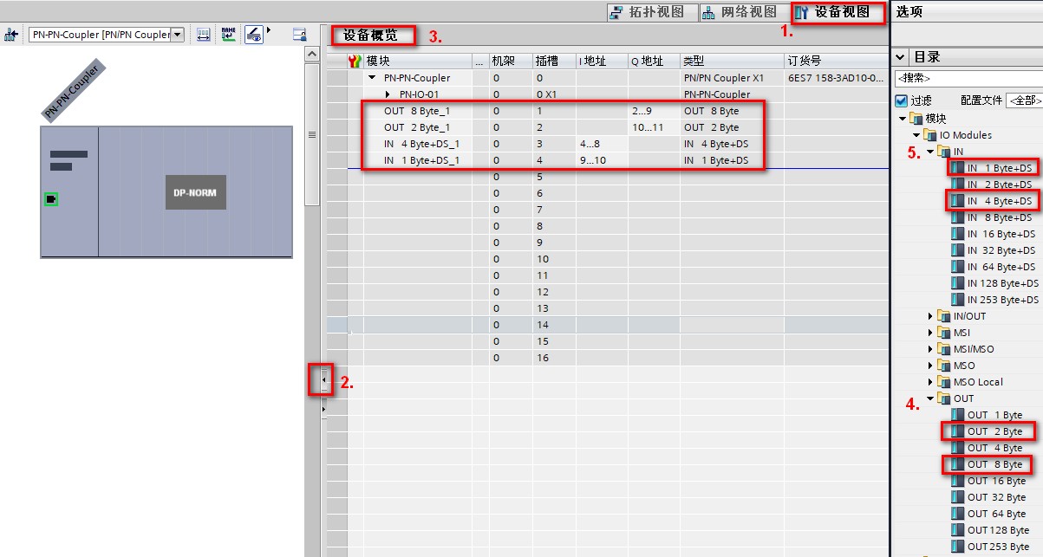
Task: Click the IN 16 Byte+DS module icon
Action: [x=957, y=234]
